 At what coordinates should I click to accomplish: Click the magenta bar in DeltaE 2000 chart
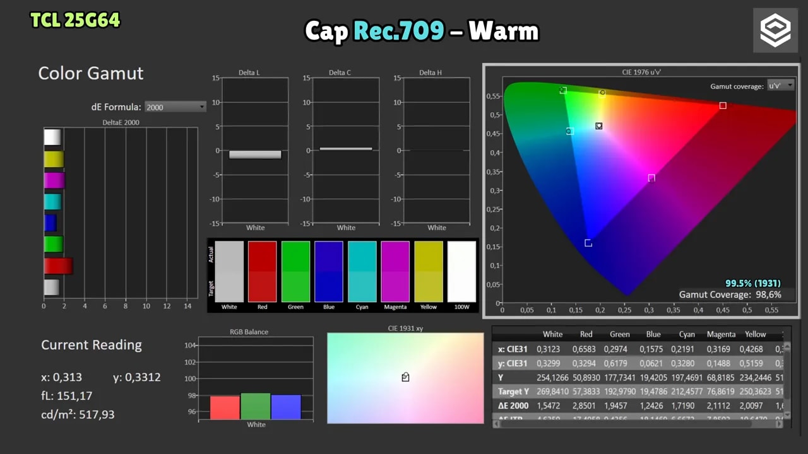[54, 180]
